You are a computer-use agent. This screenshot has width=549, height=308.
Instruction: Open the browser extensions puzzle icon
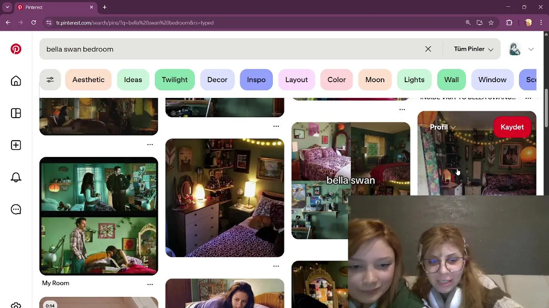pyautogui.click(x=510, y=23)
